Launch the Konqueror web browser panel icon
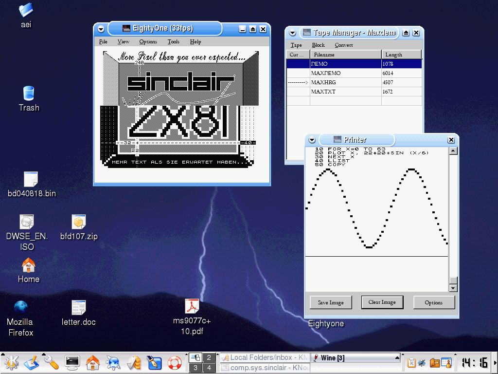 [x=113, y=363]
